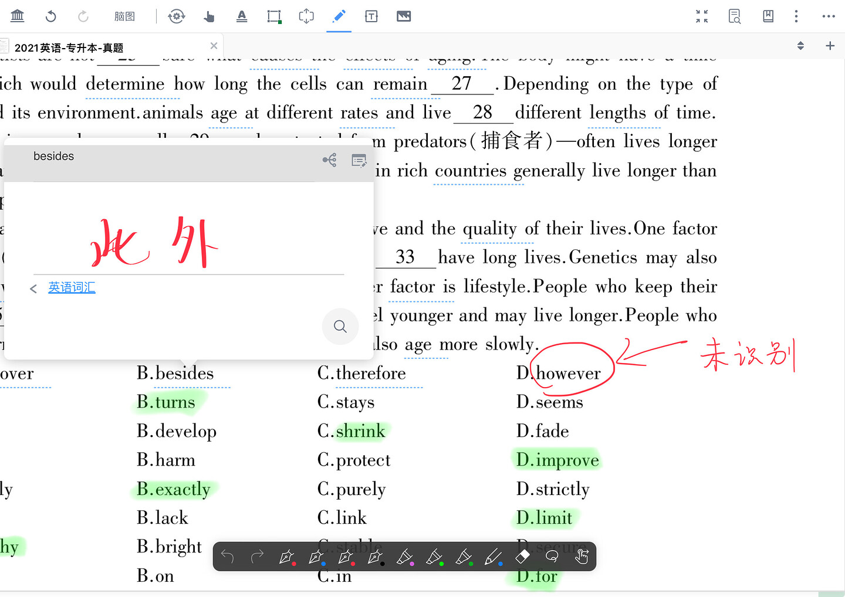Open the horizontal three-dot more menu
Screen dimensions: 845x597
click(x=829, y=16)
